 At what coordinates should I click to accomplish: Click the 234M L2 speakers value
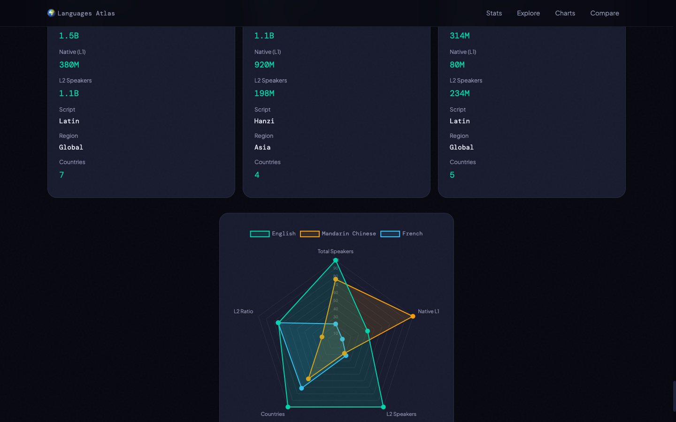click(460, 93)
